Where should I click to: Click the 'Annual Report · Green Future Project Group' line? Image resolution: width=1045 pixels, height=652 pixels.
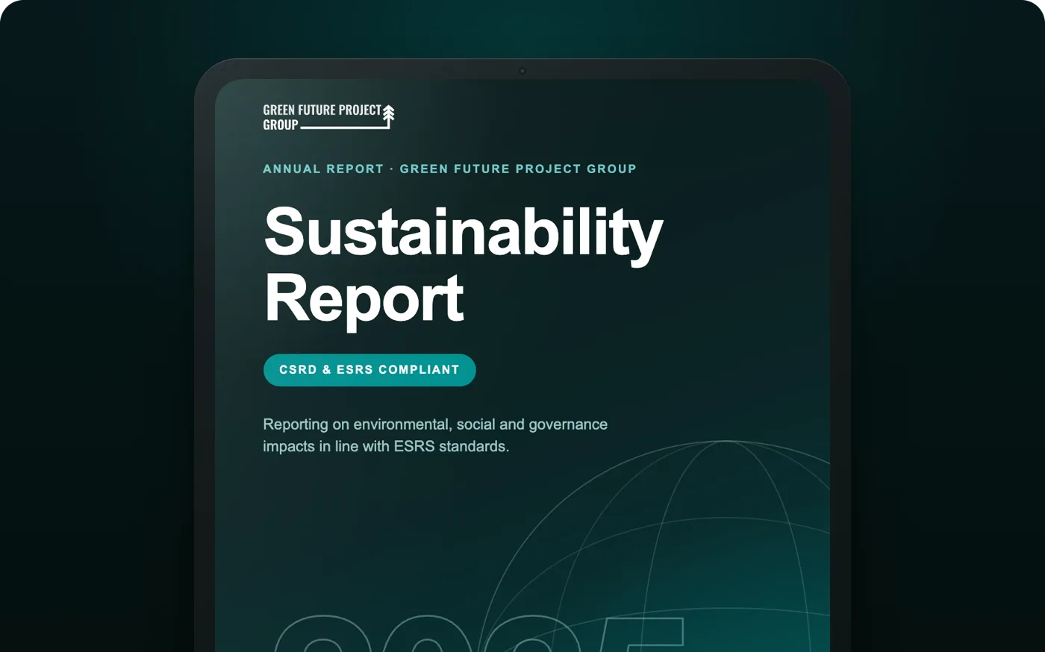point(449,169)
